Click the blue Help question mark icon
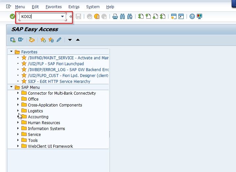This screenshot has height=172, width=236. point(192,16)
